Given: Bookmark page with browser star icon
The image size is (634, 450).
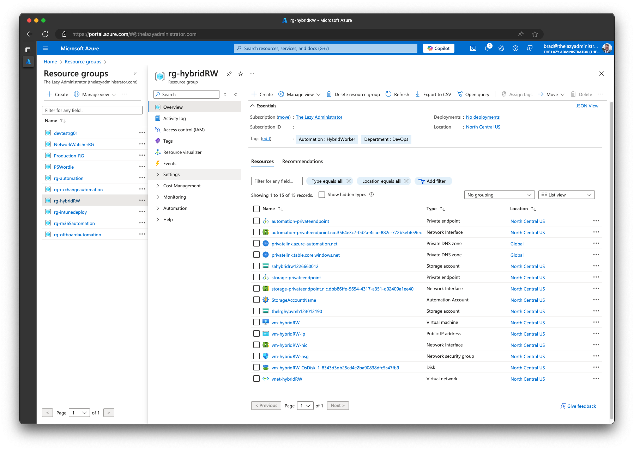Looking at the screenshot, I should click(535, 34).
